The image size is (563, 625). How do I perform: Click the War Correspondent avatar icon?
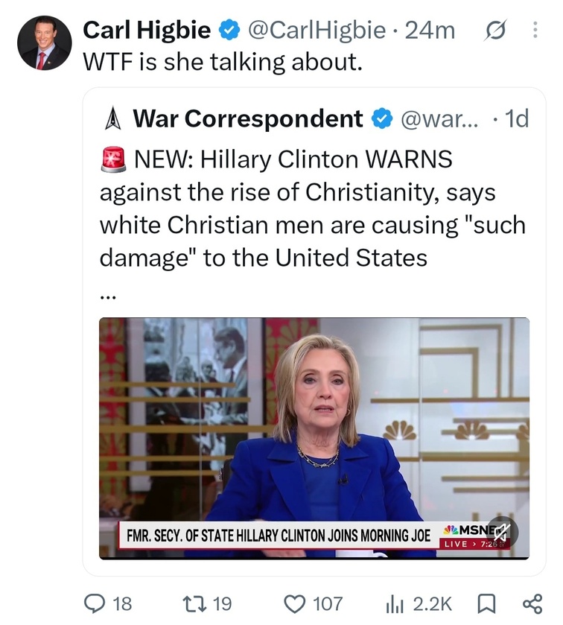point(113,119)
